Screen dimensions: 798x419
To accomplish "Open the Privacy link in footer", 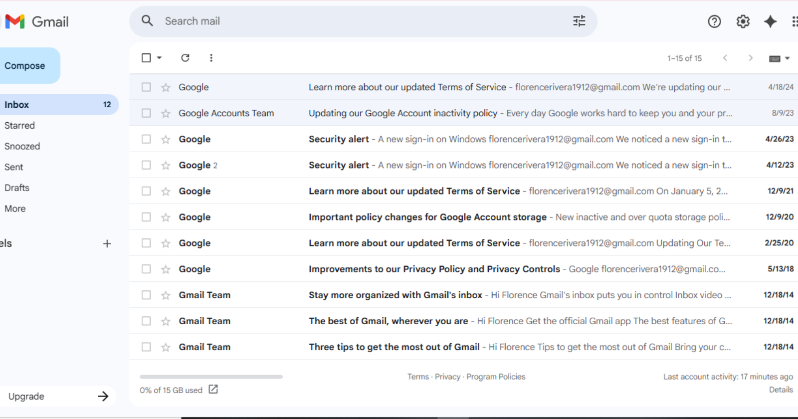I will (447, 377).
